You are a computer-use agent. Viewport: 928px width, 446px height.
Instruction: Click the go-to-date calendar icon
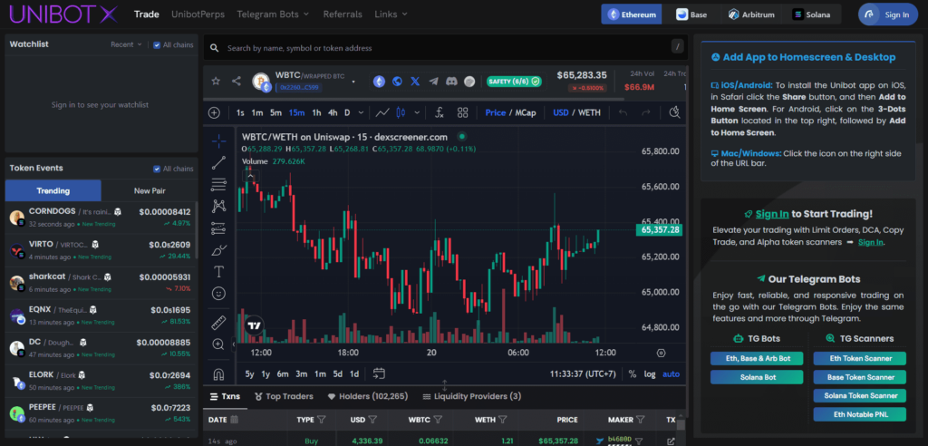(380, 373)
